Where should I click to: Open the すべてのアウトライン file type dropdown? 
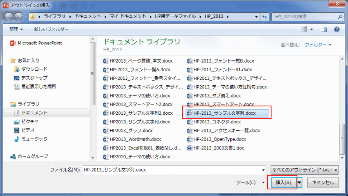tap(304, 170)
